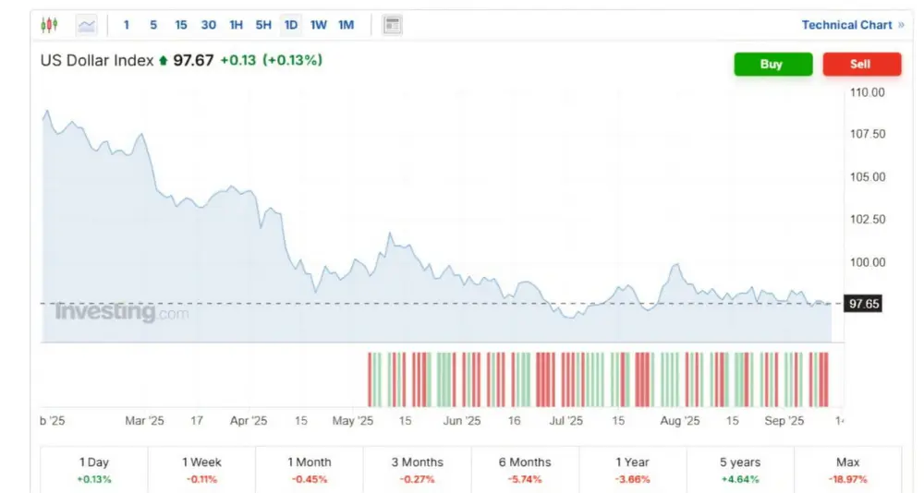Click the Investing.com watermark logo
The image size is (924, 493).
tap(121, 312)
